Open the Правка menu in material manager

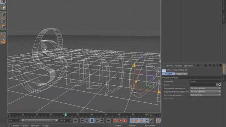click(25, 126)
